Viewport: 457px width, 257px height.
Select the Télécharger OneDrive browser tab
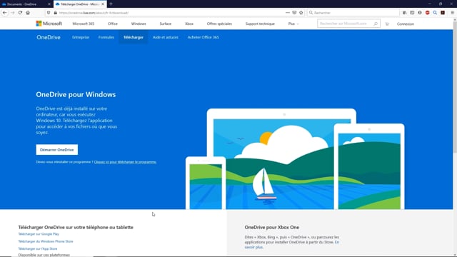click(80, 4)
